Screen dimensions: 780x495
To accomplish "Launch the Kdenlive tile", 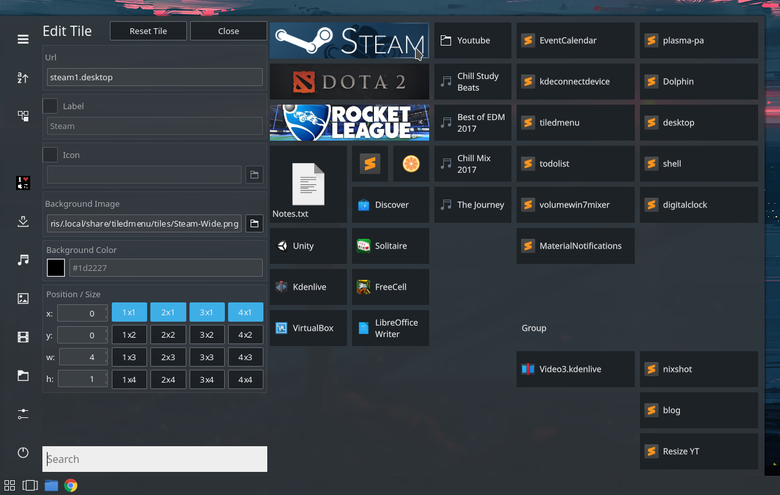I will [308, 287].
